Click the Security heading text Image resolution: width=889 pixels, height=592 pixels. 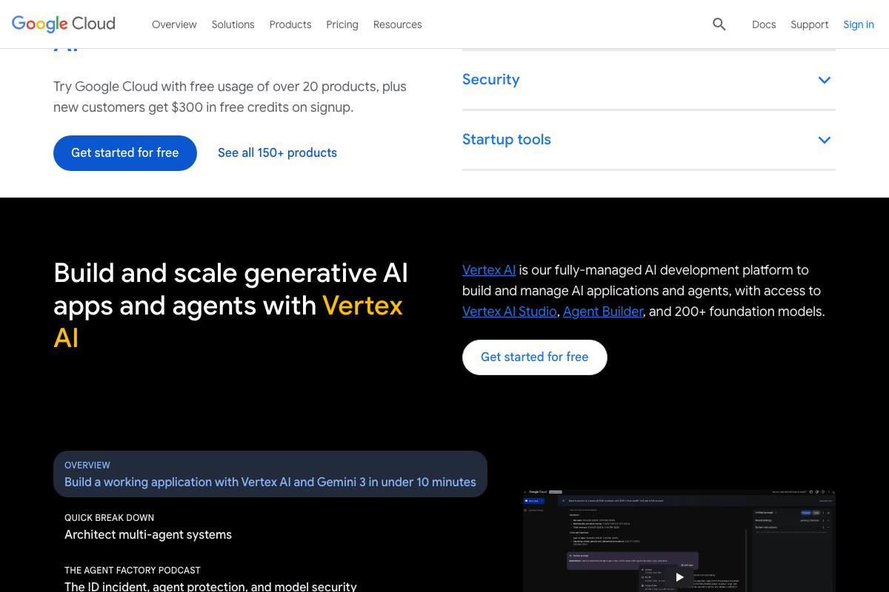pyautogui.click(x=491, y=79)
